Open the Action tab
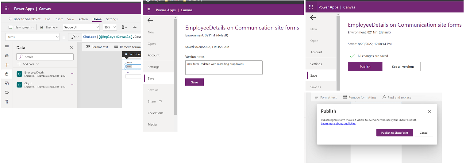466x165 pixels. 83,19
